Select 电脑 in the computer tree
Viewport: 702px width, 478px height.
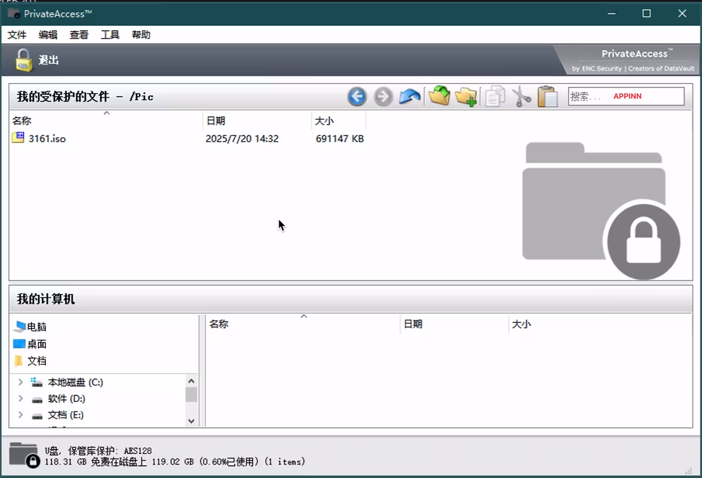pos(37,327)
